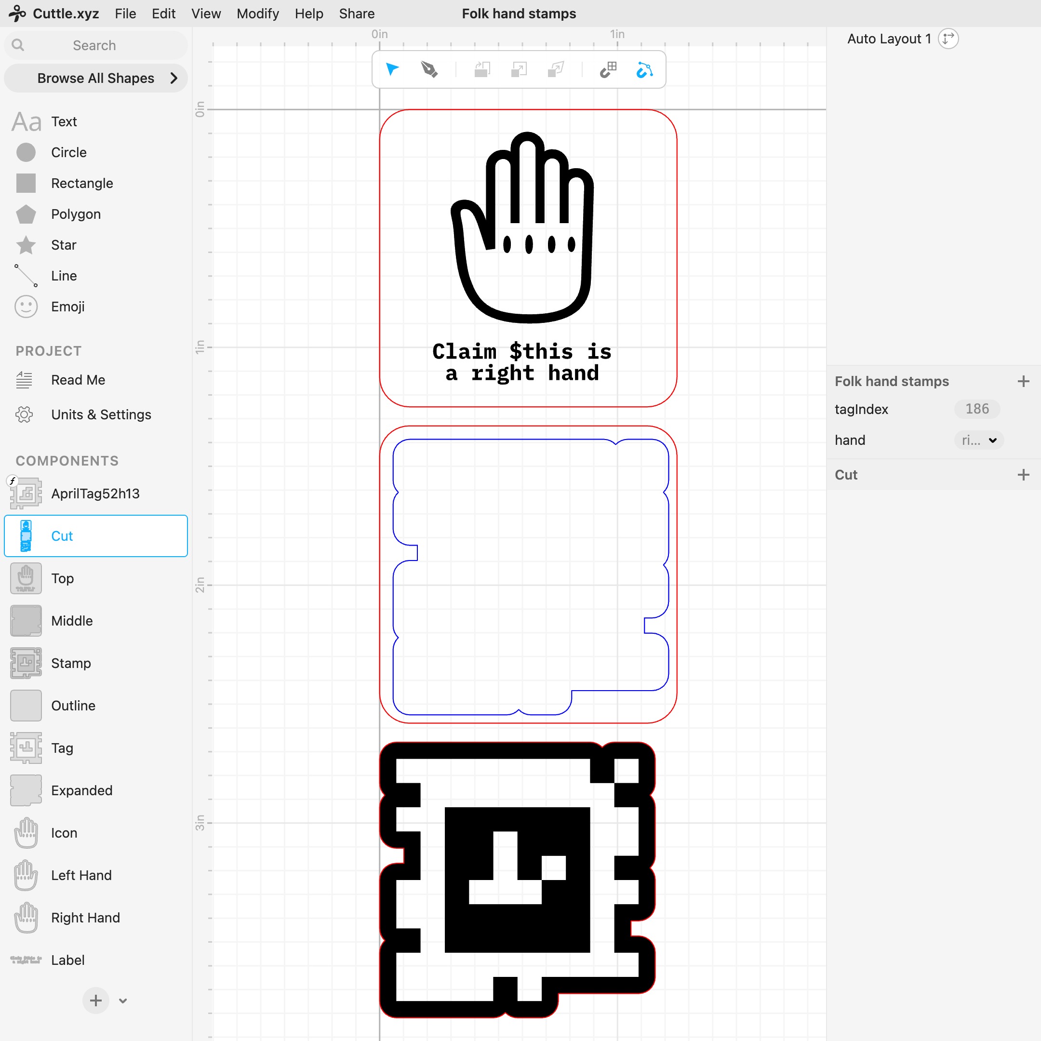Select the Cut component

pyautogui.click(x=96, y=535)
